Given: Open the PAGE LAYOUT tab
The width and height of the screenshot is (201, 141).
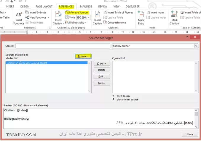Looking at the screenshot, I should click(44, 7).
